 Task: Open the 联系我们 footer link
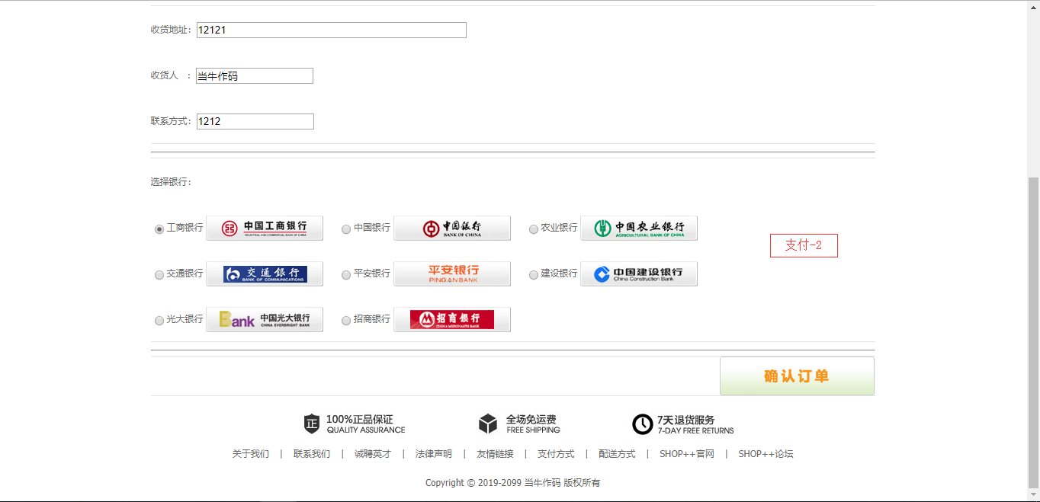[312, 454]
